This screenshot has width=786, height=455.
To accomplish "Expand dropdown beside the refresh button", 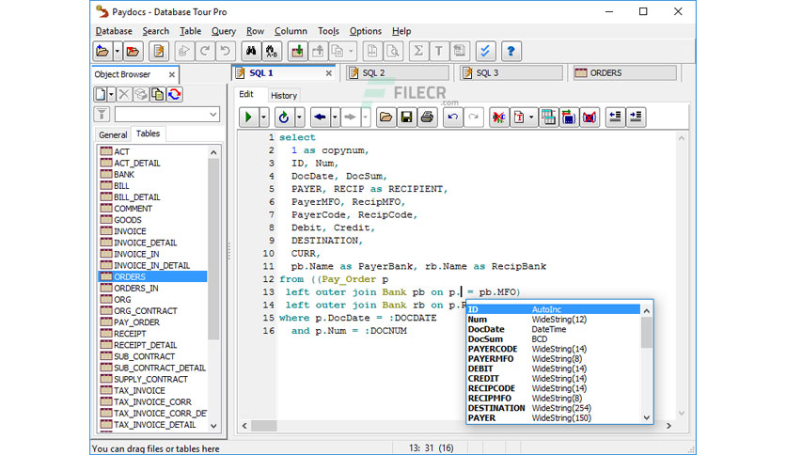I will (299, 118).
